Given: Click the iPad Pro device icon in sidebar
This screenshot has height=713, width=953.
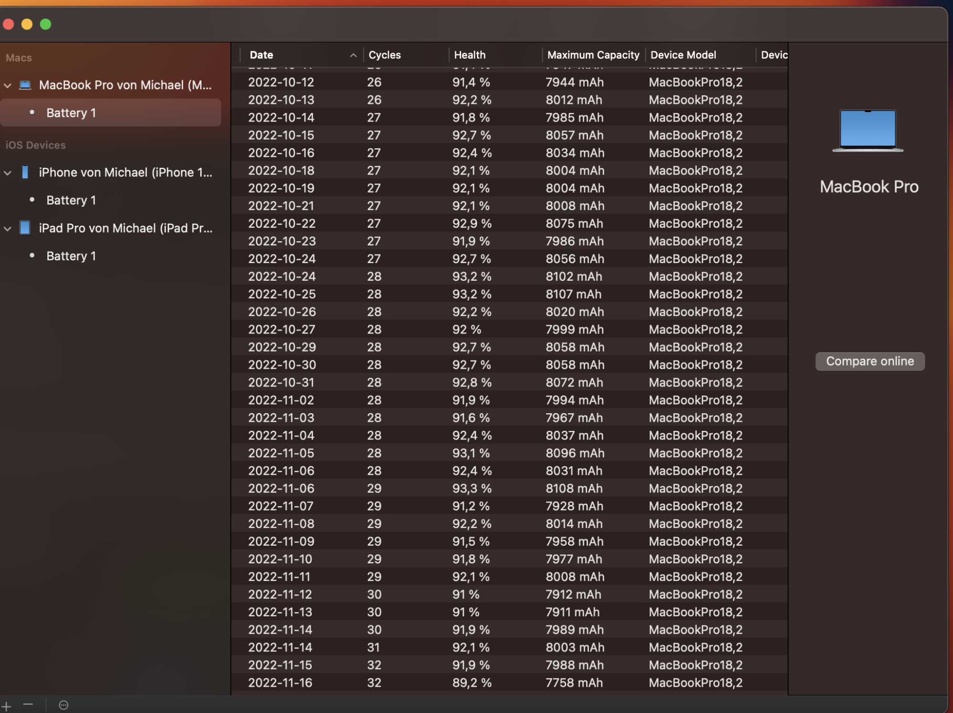Looking at the screenshot, I should pyautogui.click(x=25, y=228).
